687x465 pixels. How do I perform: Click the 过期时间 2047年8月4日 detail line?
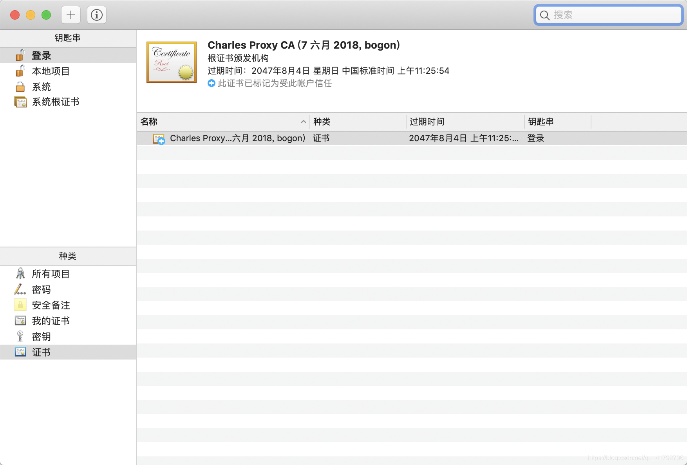point(328,71)
